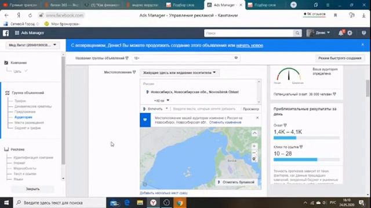Screen dimensions: 371x208
Task: Dismiss the location changed notice
Action: pyautogui.click(x=257, y=118)
